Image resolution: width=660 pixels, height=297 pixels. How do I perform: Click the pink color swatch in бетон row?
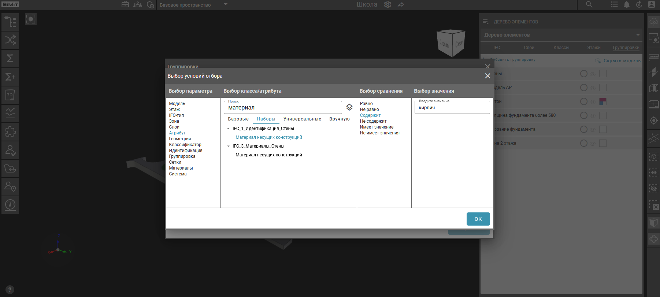tap(603, 101)
